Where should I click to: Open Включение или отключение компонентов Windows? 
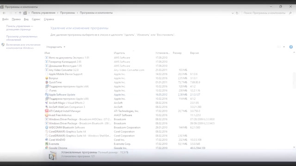point(24,46)
